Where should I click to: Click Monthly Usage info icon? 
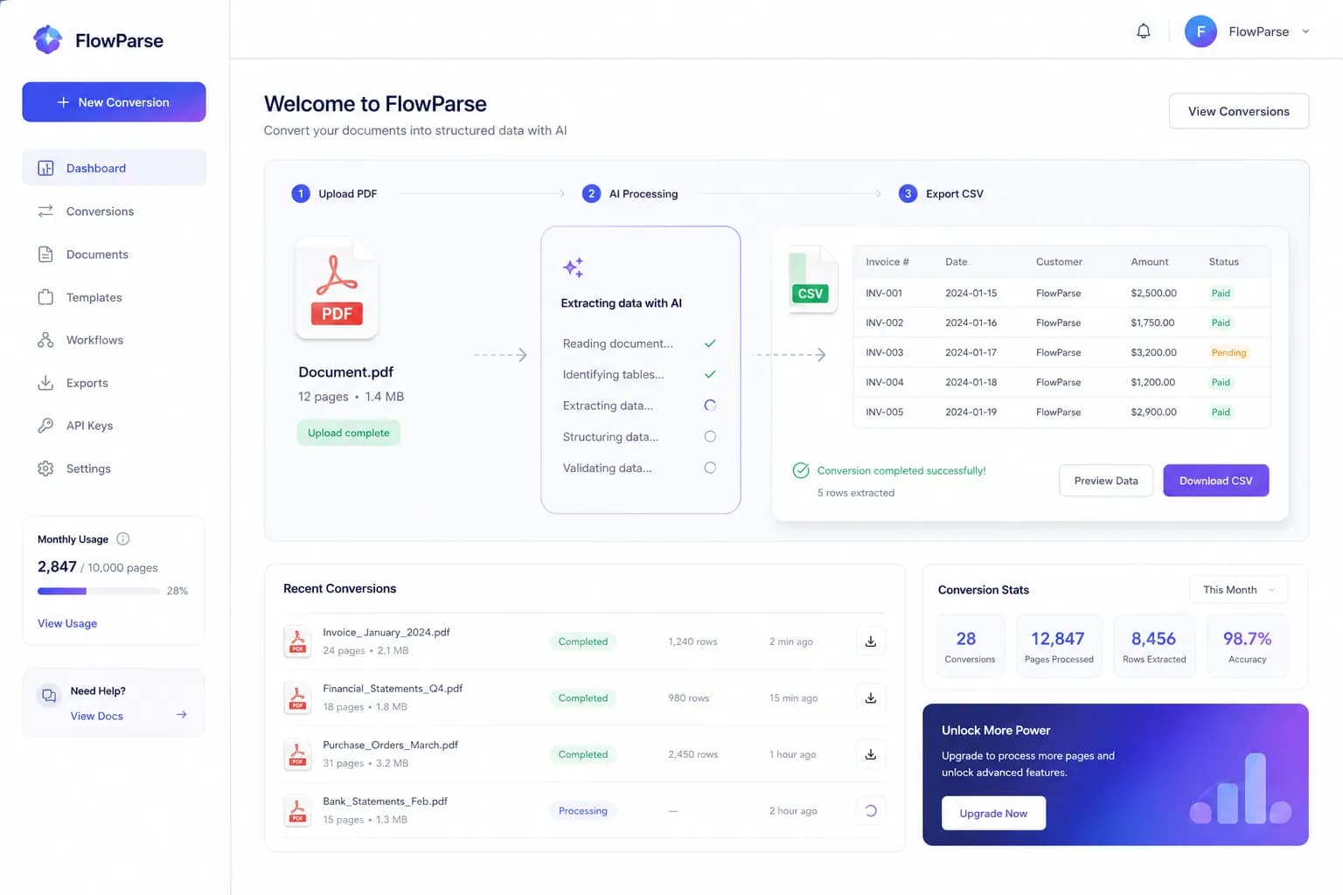pyautogui.click(x=123, y=539)
